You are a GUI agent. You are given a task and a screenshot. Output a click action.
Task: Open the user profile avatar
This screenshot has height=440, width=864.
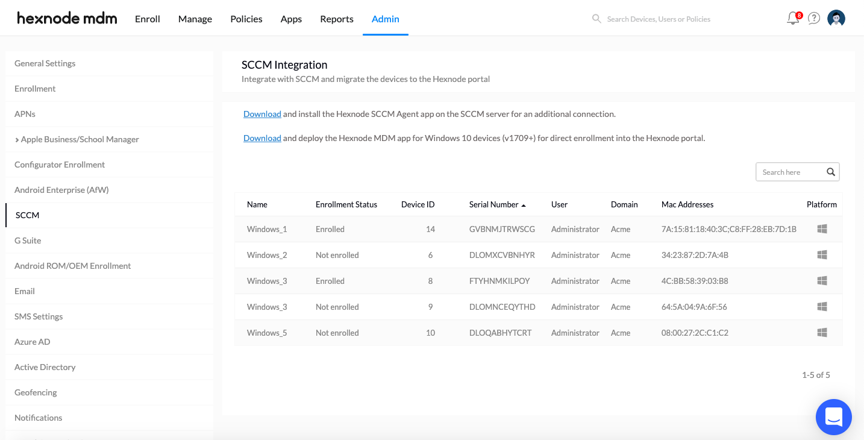coord(836,19)
